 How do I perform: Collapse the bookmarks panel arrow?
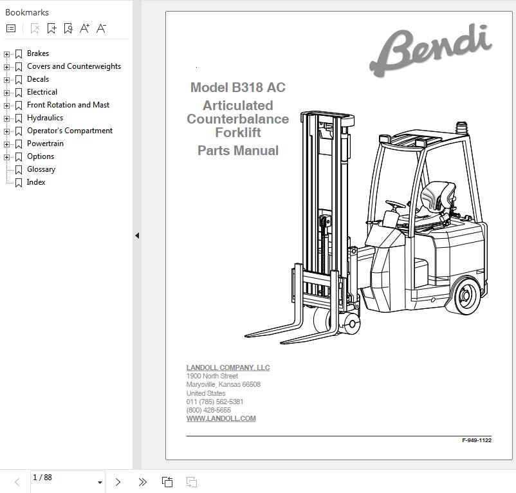[137, 236]
